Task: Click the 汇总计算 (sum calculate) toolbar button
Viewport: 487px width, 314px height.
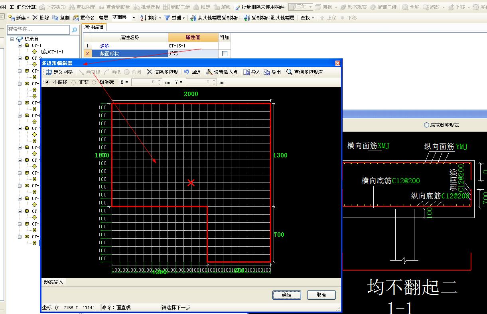Action: tap(22, 7)
